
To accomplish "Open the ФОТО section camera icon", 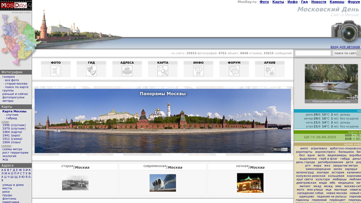I will 55,71.
